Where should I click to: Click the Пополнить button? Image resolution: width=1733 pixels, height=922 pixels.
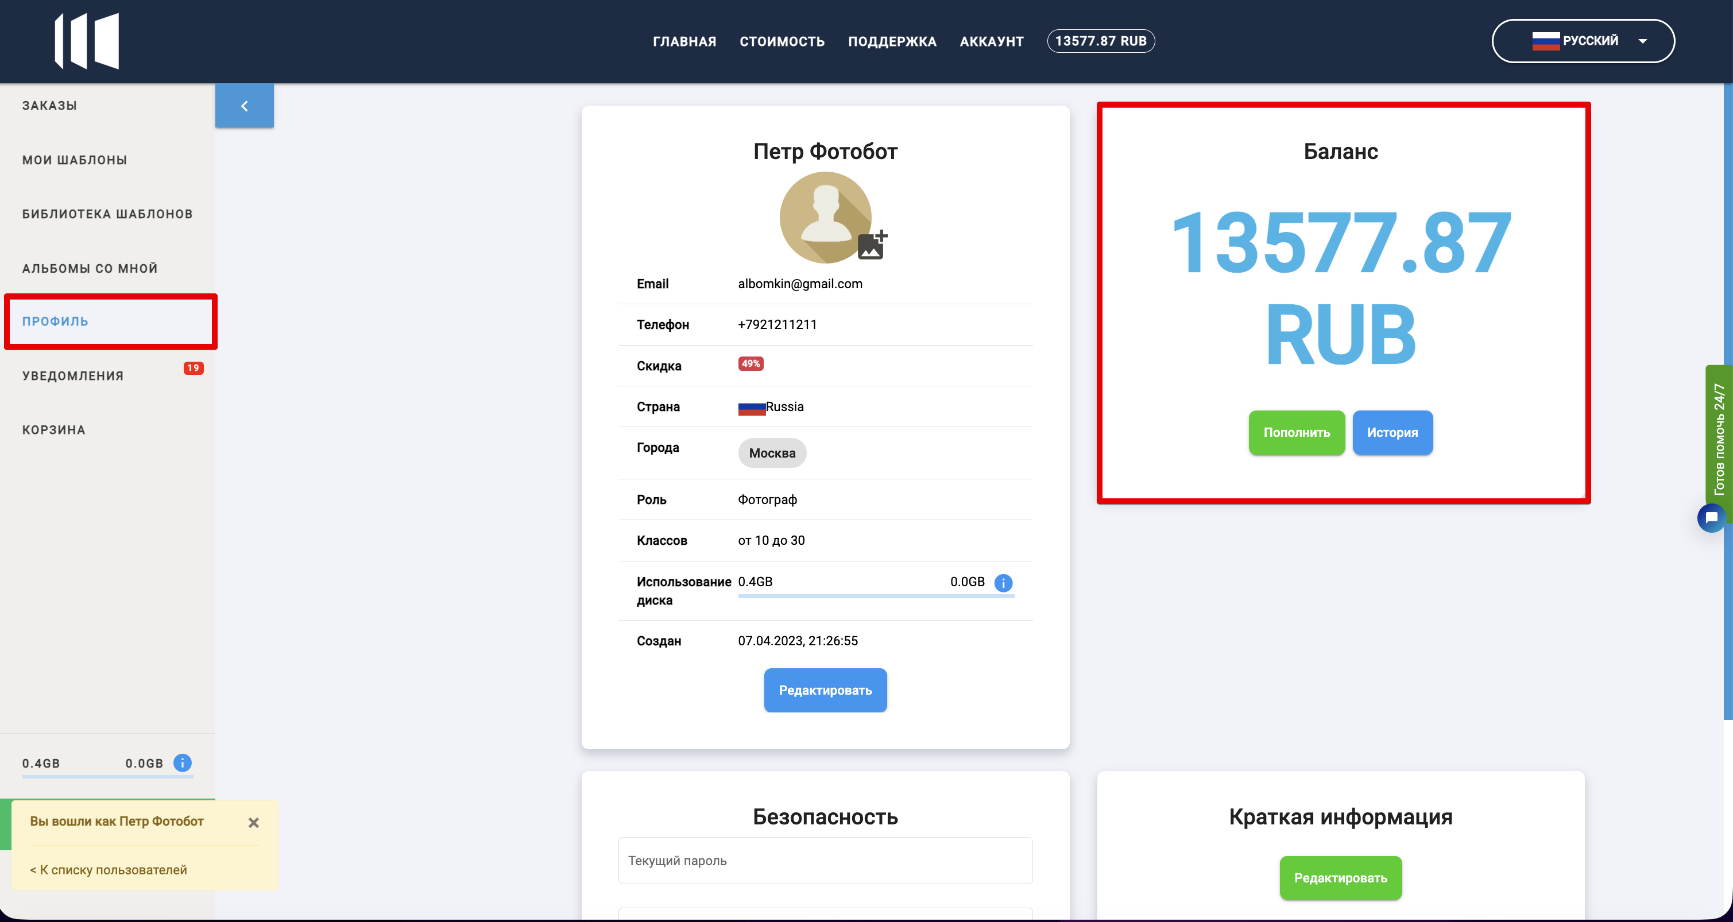(x=1297, y=432)
